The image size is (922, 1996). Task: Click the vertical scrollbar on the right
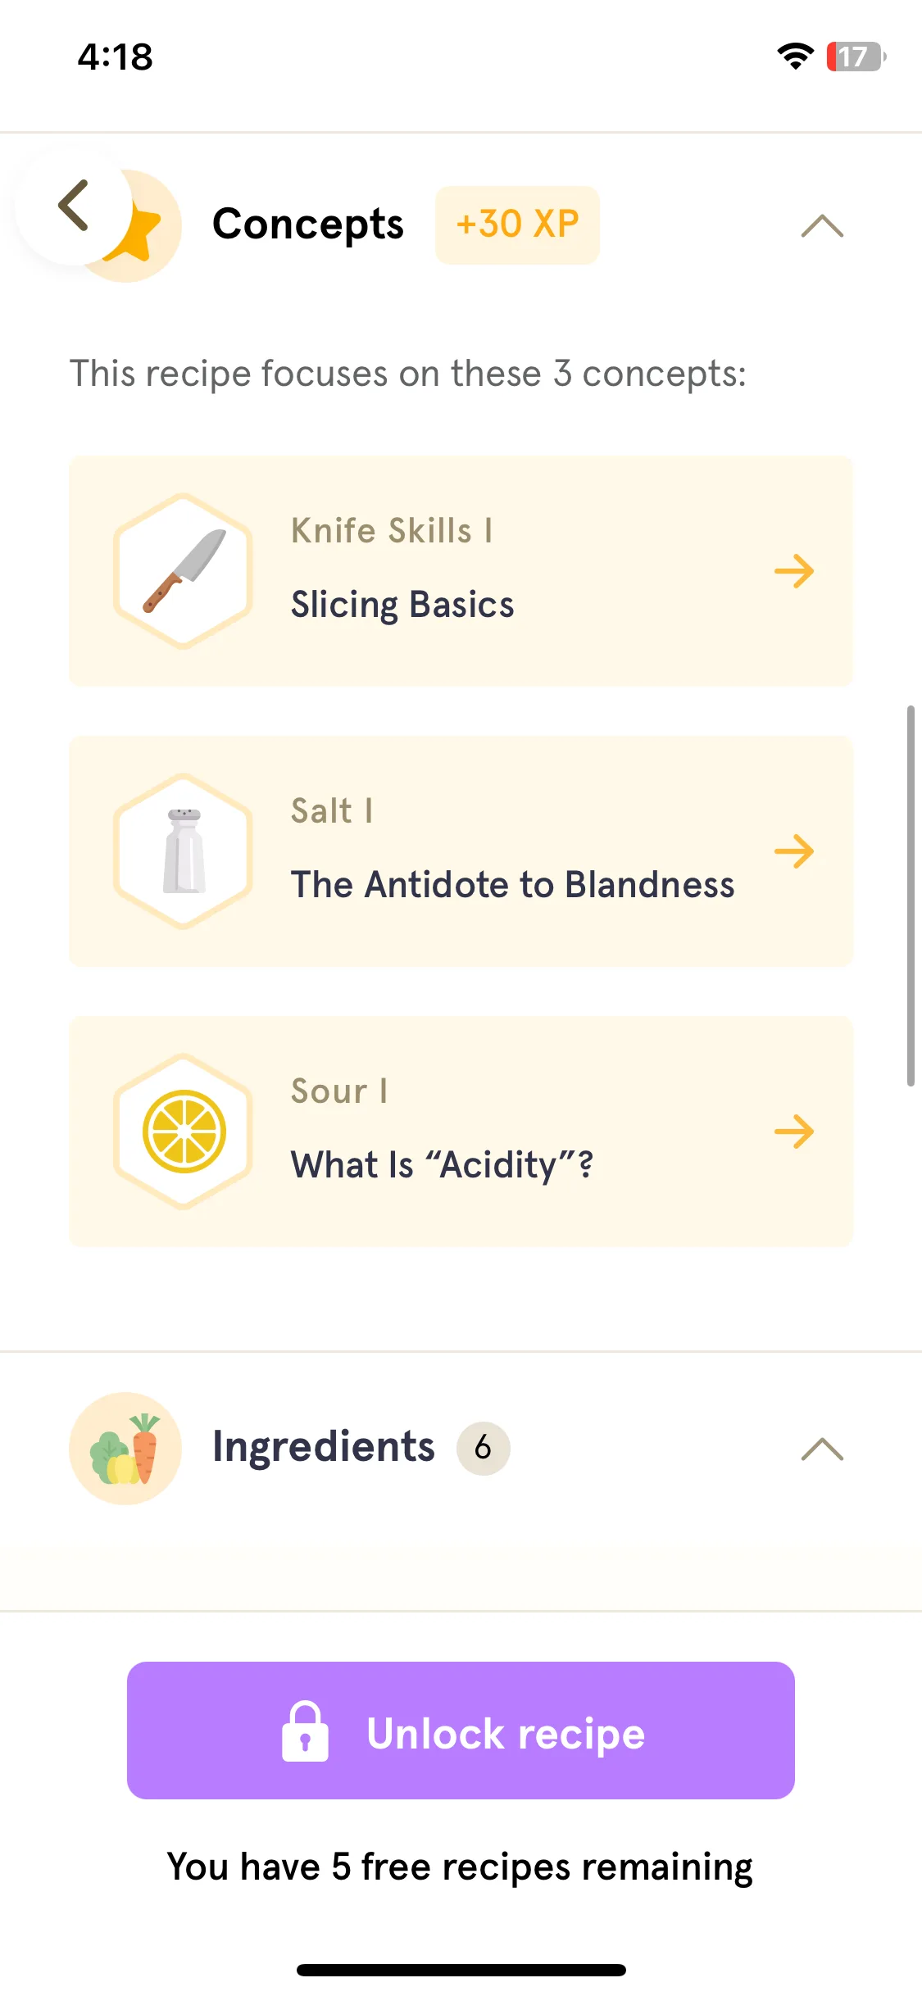pyautogui.click(x=911, y=896)
